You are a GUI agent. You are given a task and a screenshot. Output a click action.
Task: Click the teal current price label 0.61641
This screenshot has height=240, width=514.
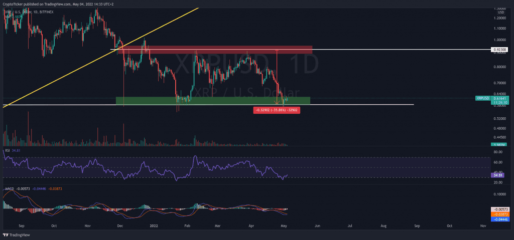click(x=499, y=99)
